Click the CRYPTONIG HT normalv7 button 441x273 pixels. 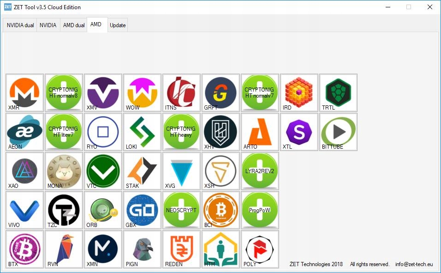click(260, 93)
